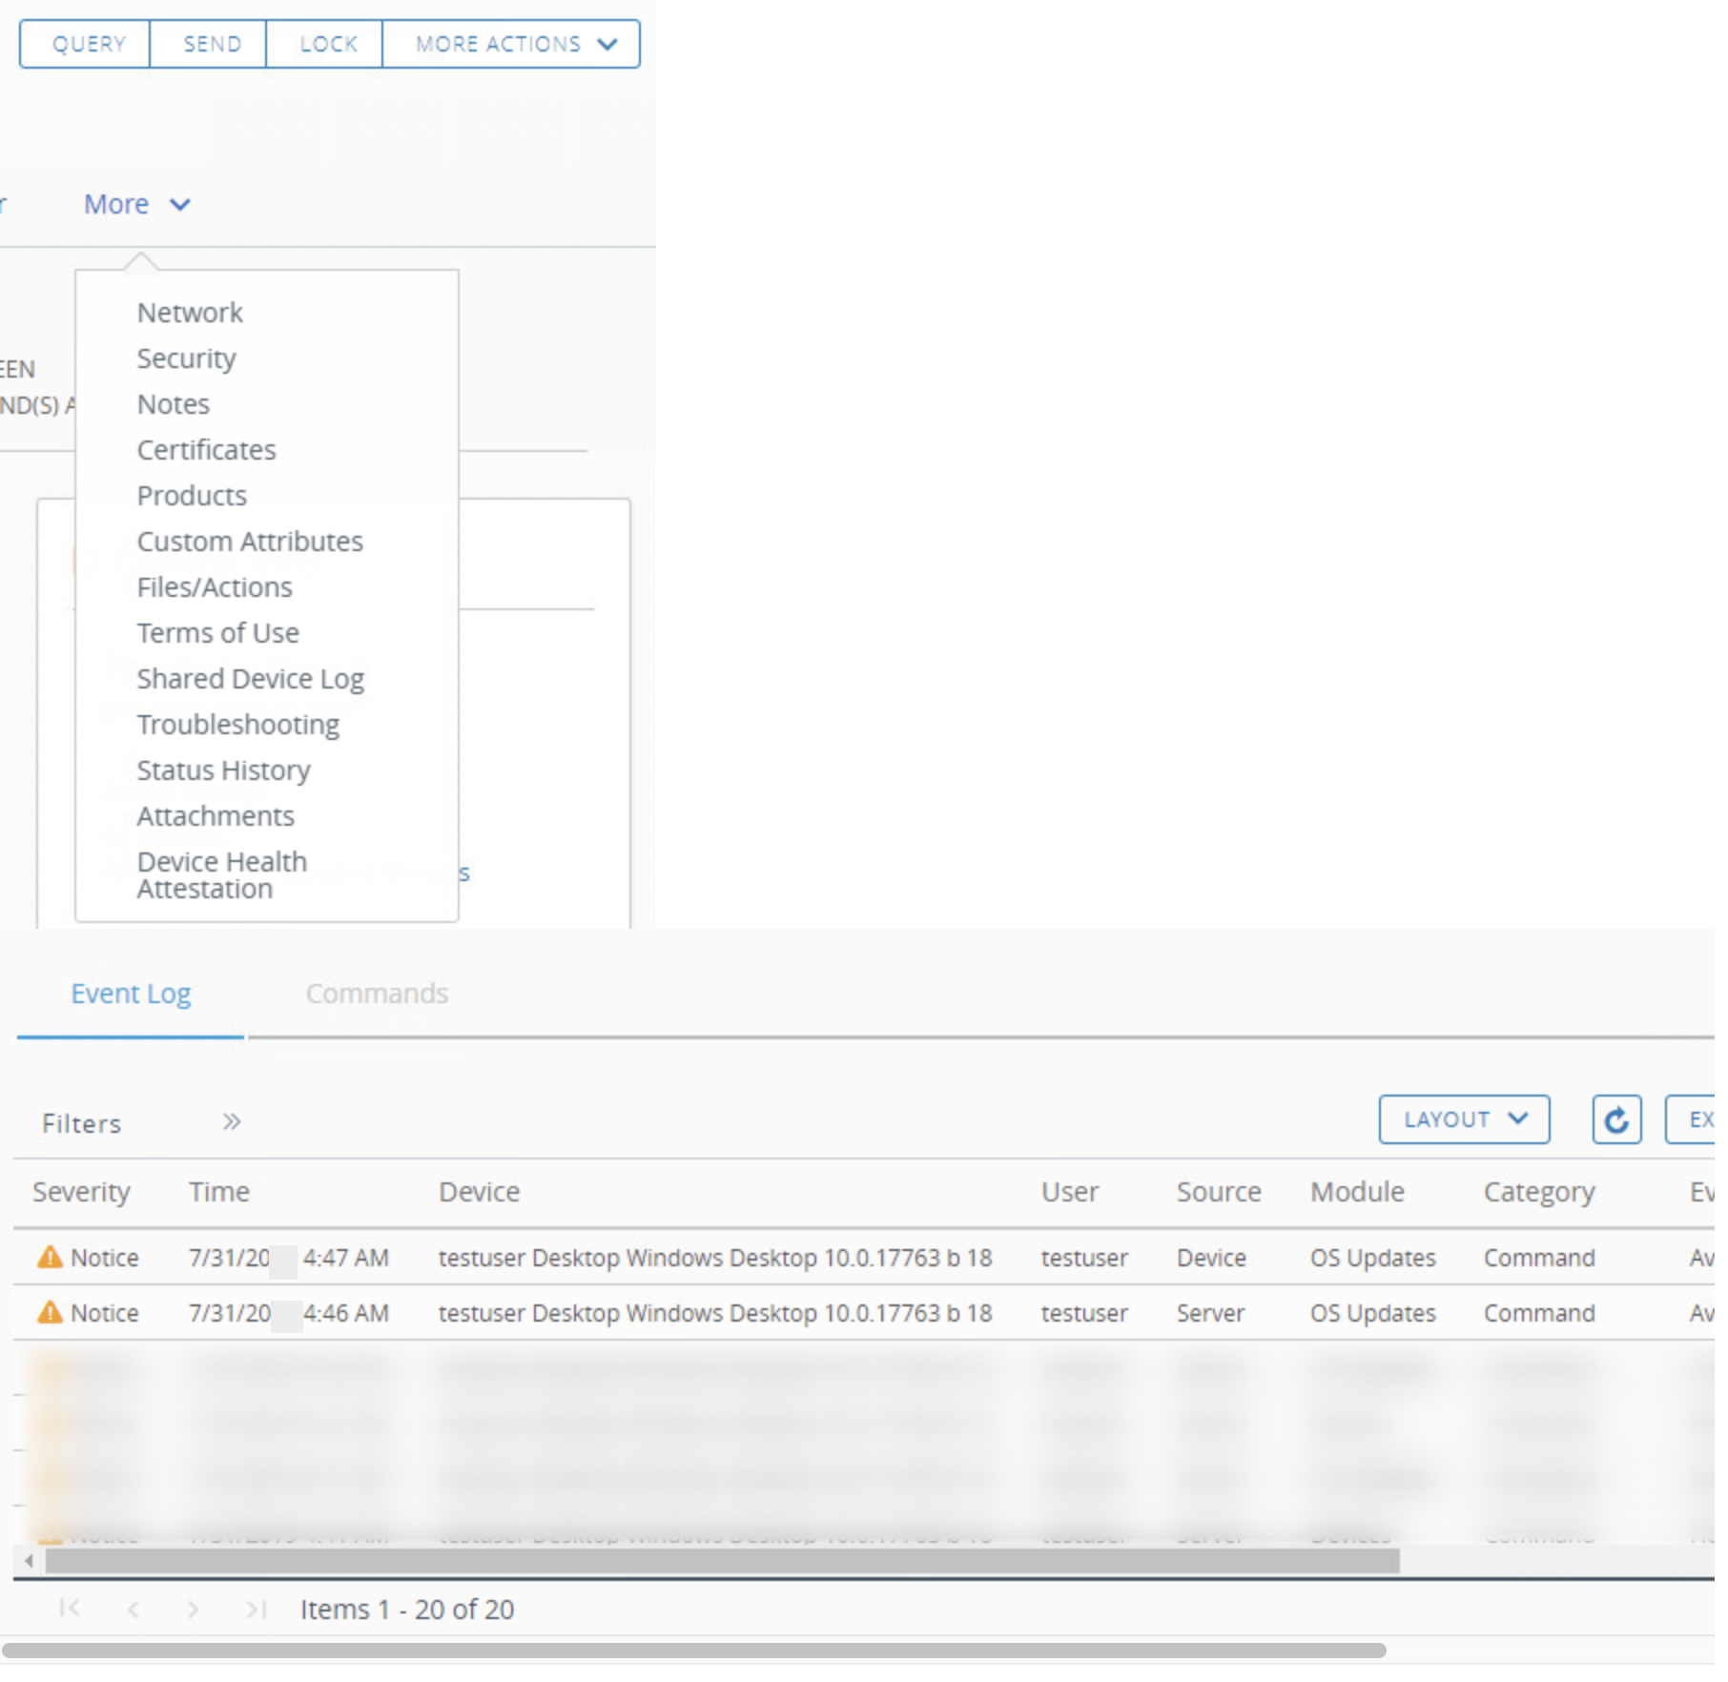Click the Notice warning icon on 4:47 AM row
Viewport: 1728px width, 1682px height.
click(49, 1257)
